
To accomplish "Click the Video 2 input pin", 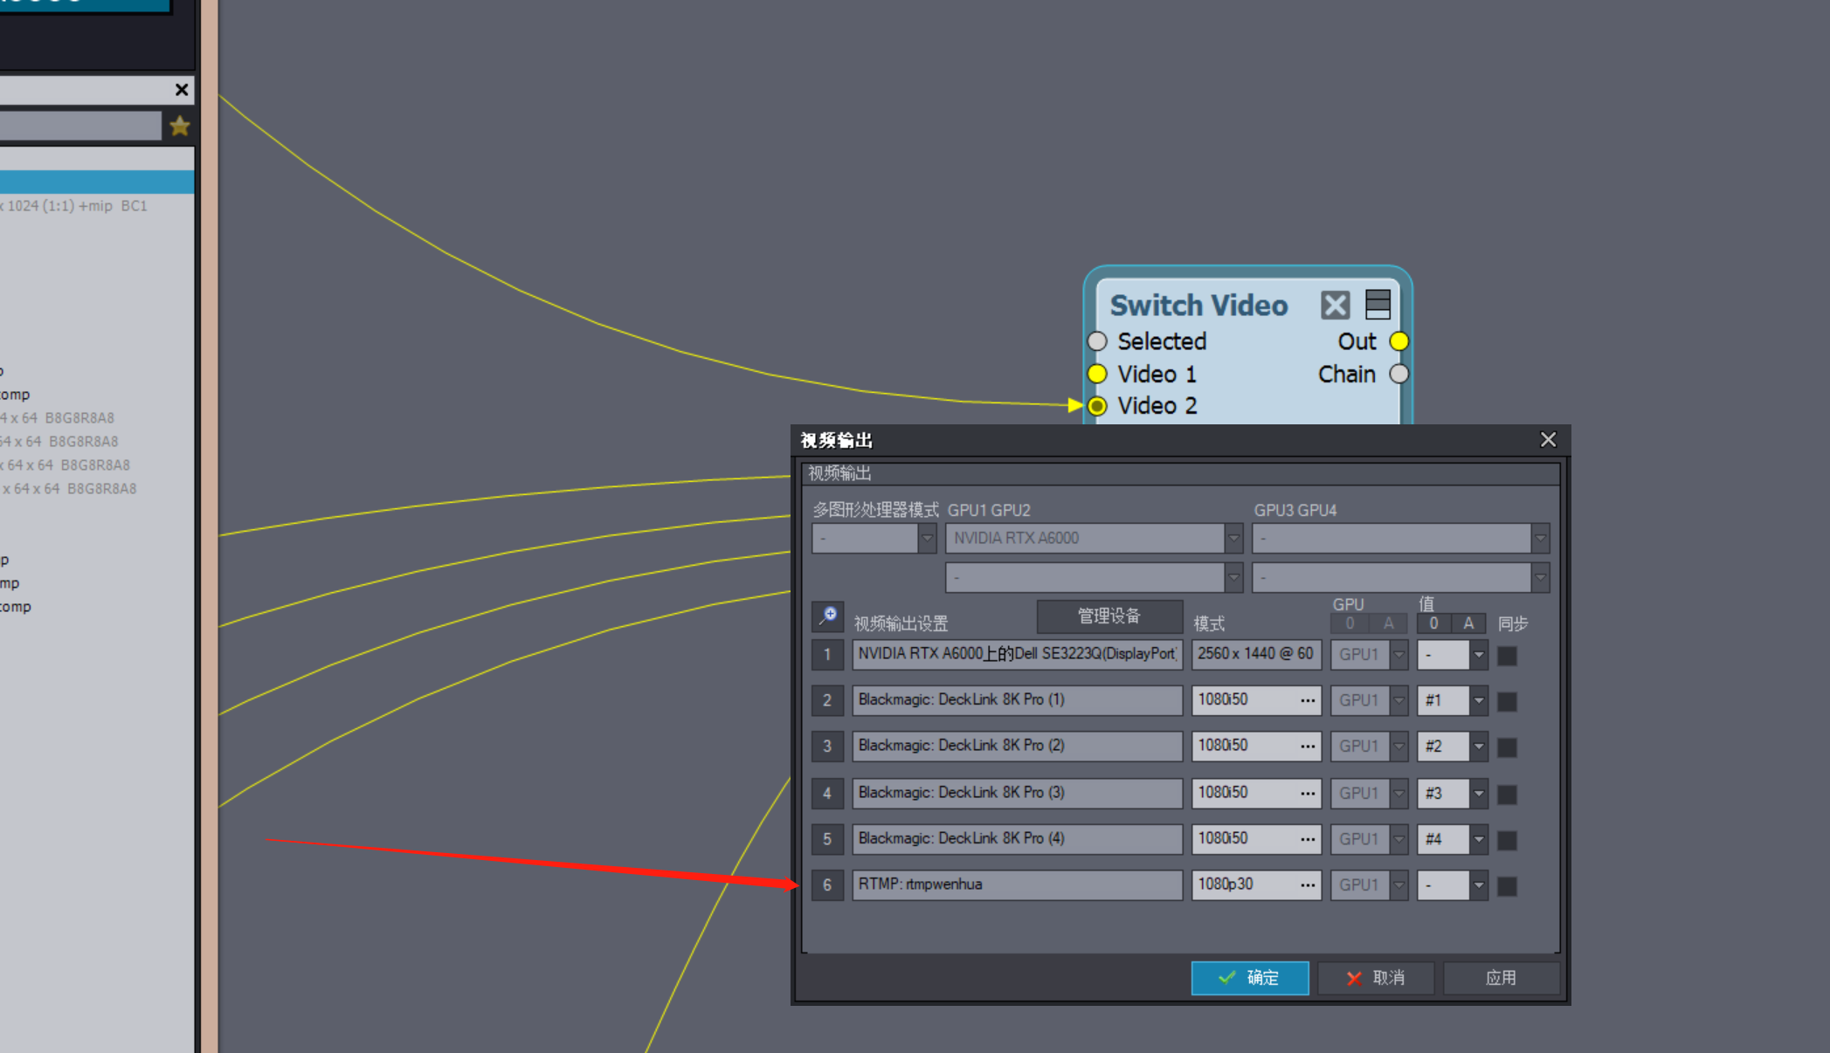I will coord(1097,406).
